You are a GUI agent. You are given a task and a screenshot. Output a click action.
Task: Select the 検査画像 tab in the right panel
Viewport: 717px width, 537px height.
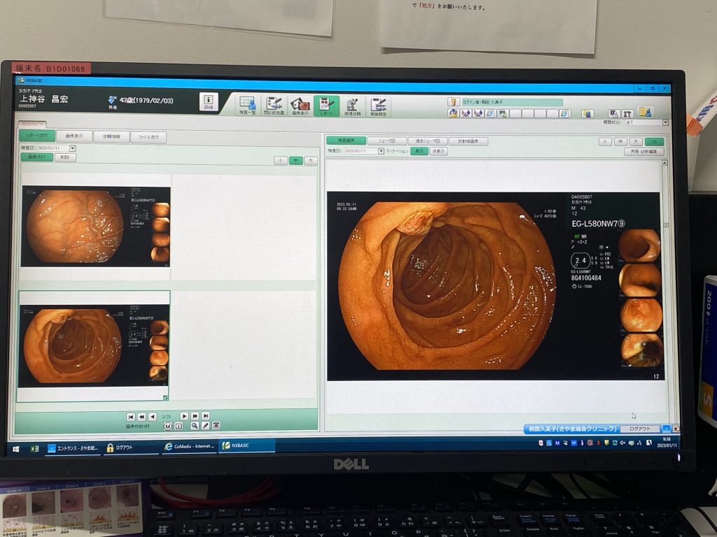(346, 140)
